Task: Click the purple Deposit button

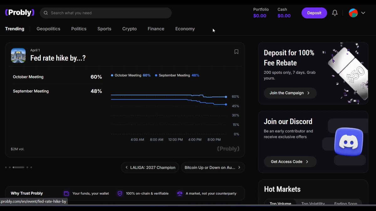Action: (314, 13)
